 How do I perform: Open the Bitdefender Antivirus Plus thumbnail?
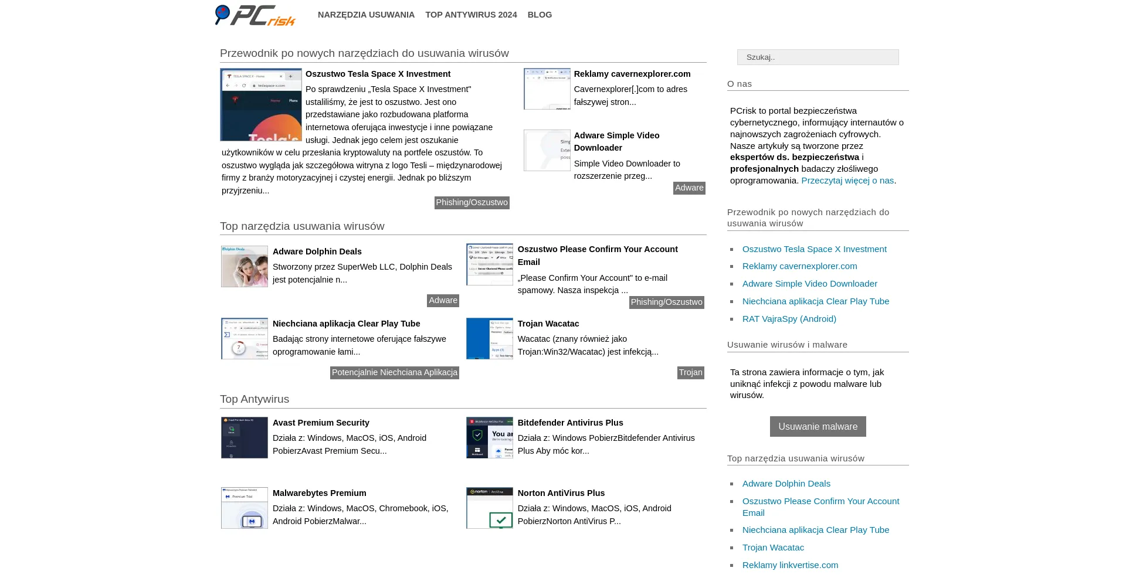[490, 437]
